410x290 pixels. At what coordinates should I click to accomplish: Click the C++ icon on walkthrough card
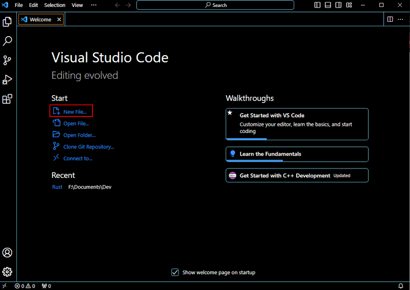(233, 175)
